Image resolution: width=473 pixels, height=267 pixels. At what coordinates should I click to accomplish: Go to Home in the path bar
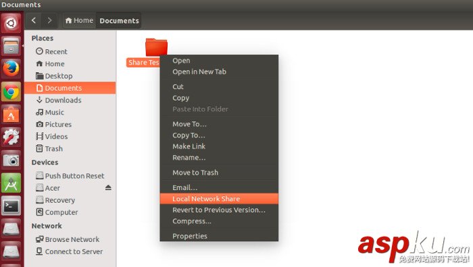[x=79, y=20]
